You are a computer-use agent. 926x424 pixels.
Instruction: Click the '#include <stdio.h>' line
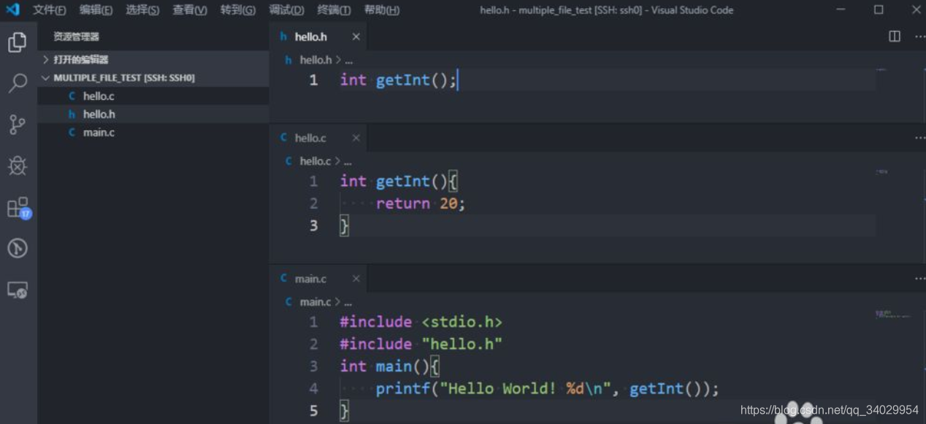pyautogui.click(x=421, y=322)
